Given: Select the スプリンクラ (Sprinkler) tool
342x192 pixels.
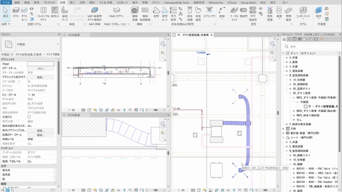Looking at the screenshot, I should (x=209, y=12).
